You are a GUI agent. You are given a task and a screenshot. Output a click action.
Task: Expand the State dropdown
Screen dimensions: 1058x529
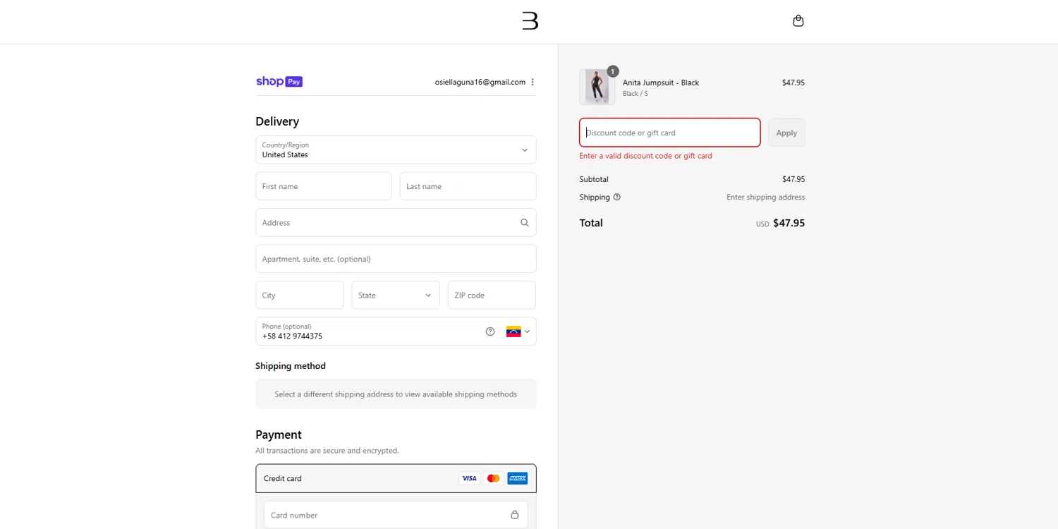pos(396,295)
